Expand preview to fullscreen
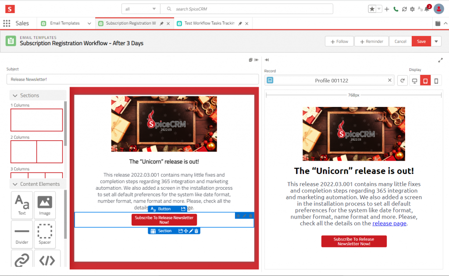 pyautogui.click(x=440, y=60)
